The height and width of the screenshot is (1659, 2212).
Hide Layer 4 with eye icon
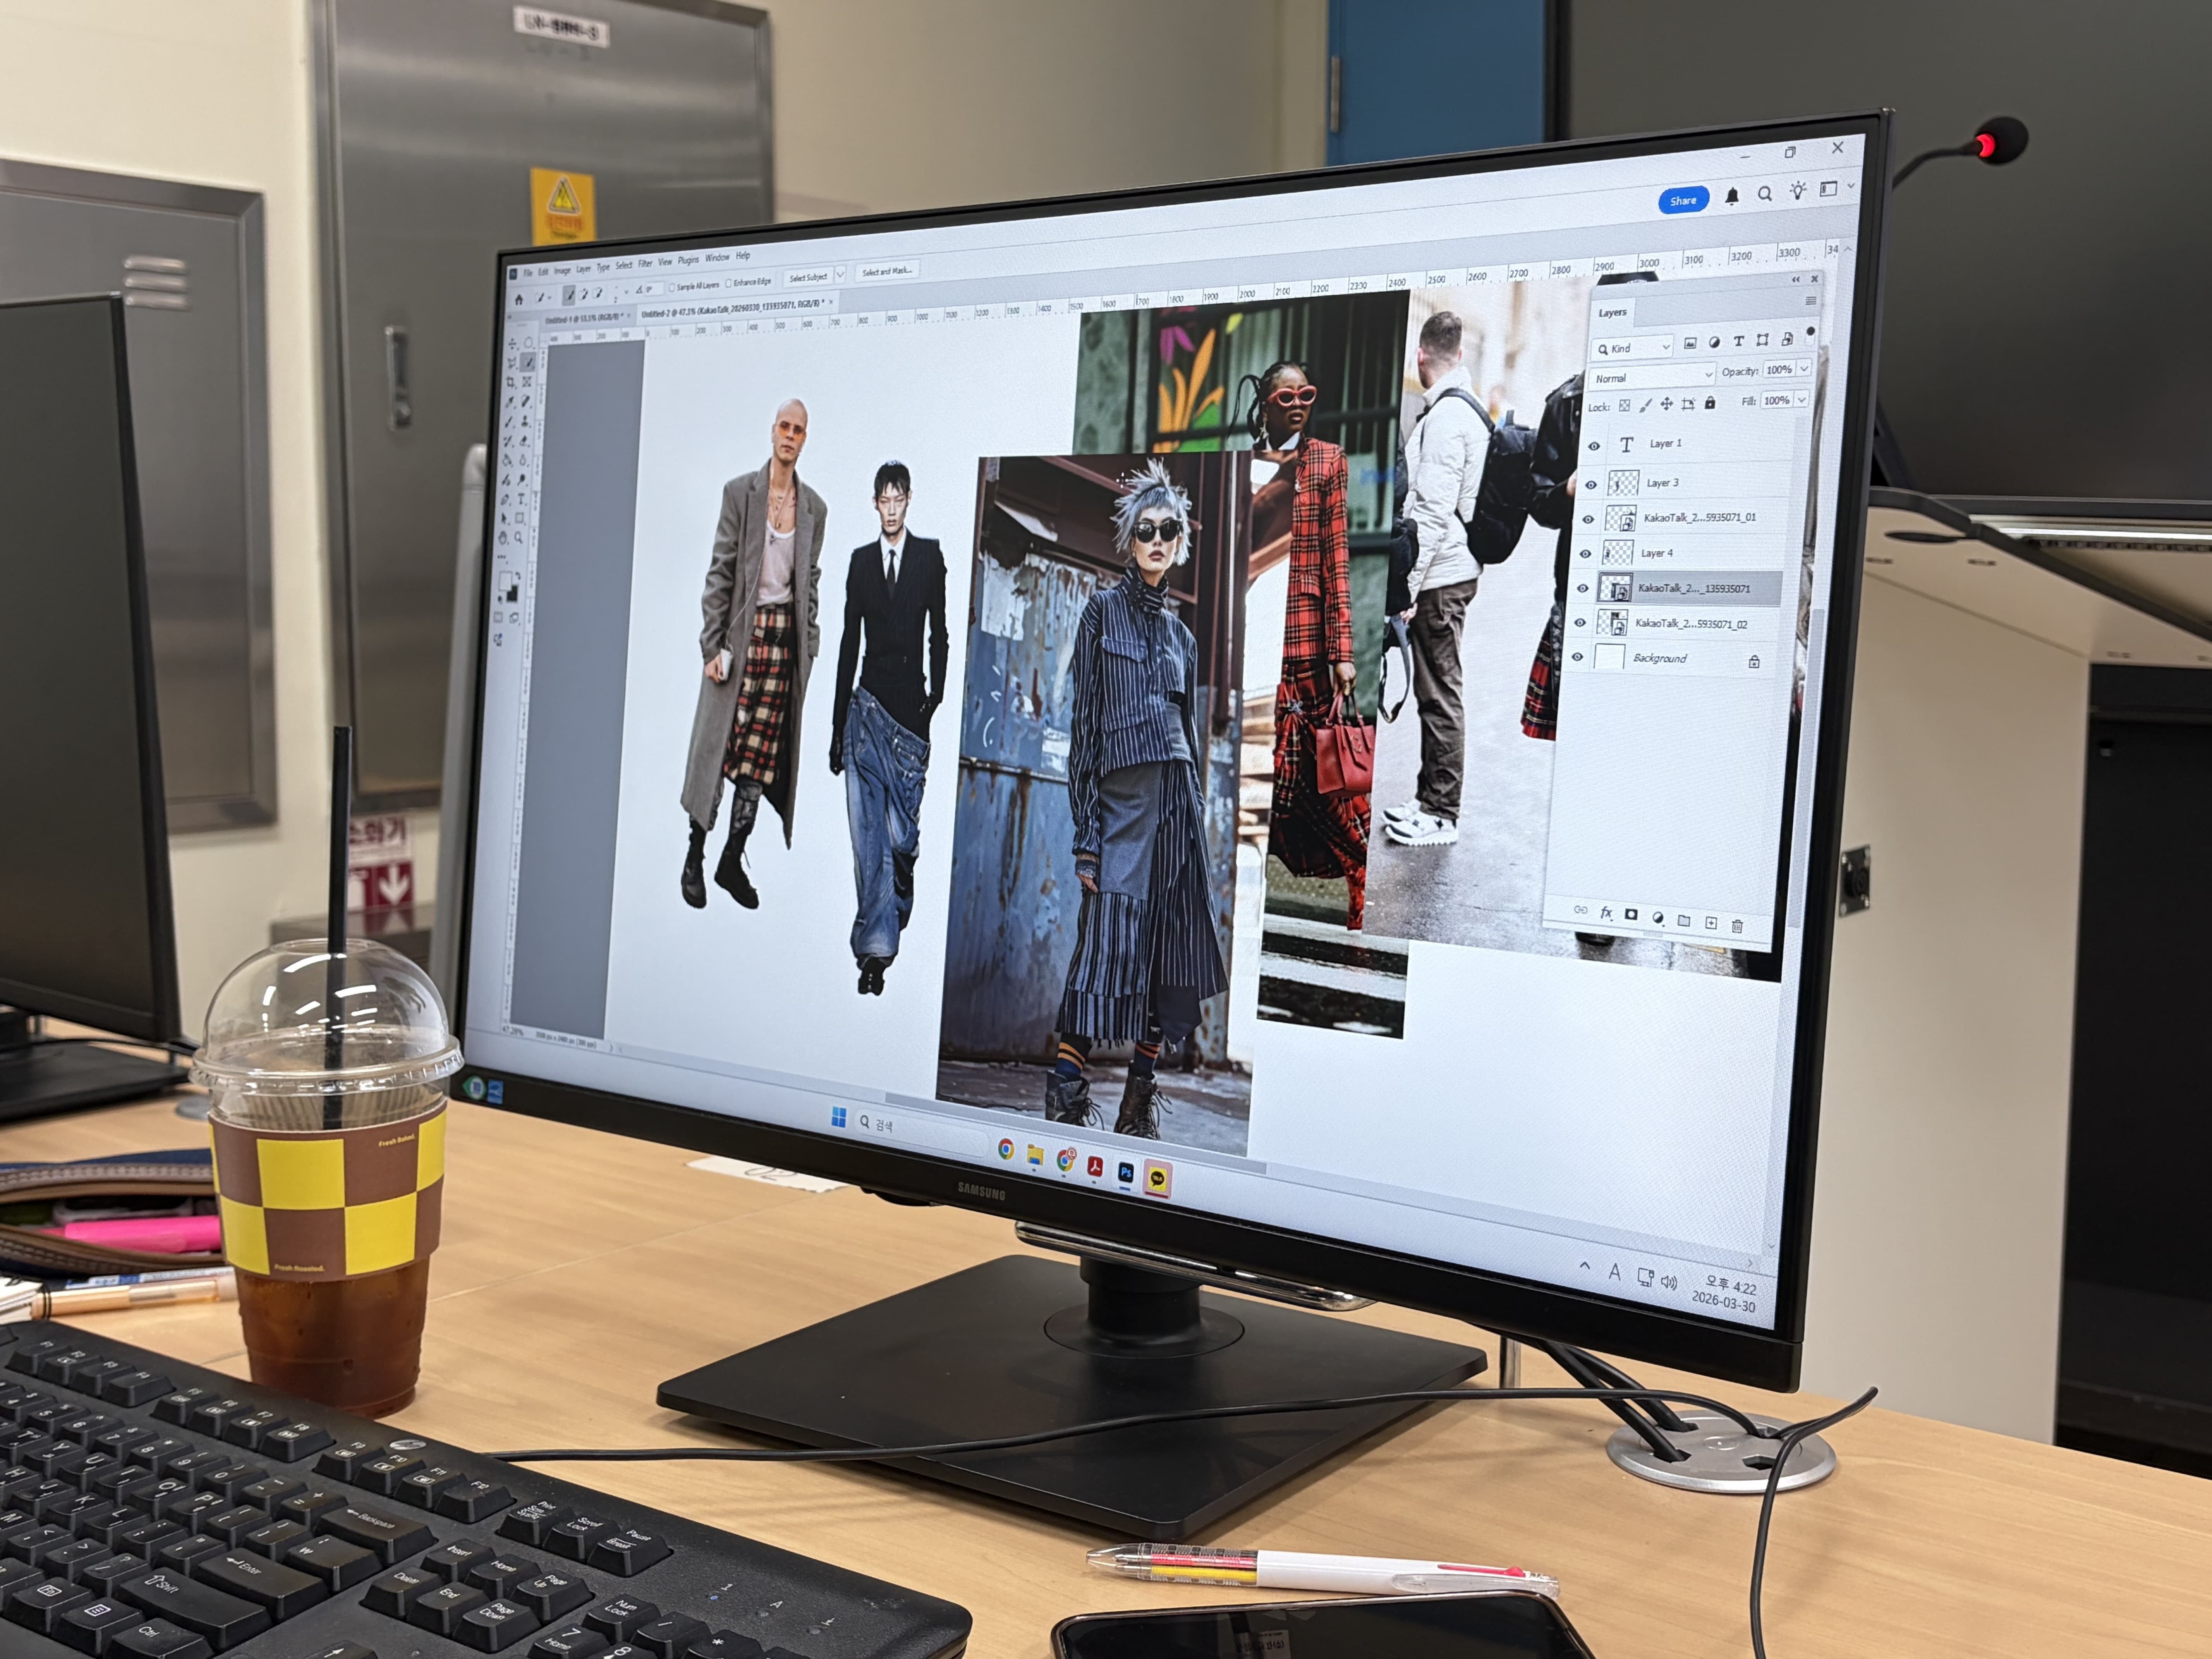[x=1585, y=554]
